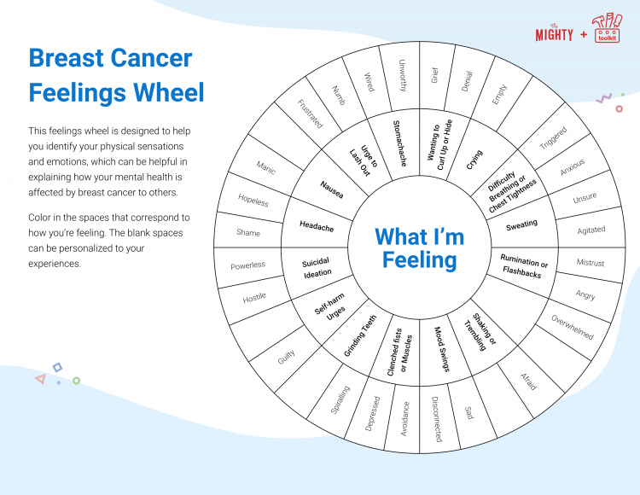Click the Rumination or Flashbacks segment
The width and height of the screenshot is (640, 495).
coord(524,265)
